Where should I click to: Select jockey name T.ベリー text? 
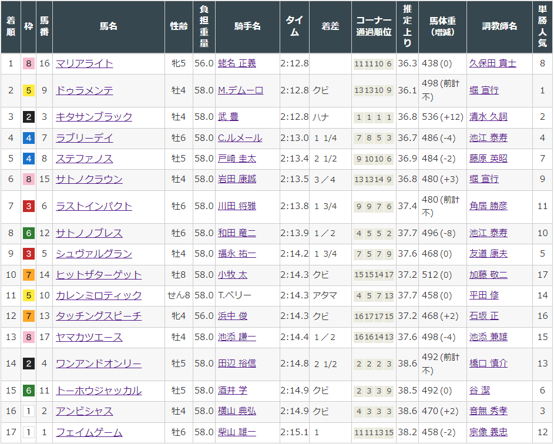234,295
